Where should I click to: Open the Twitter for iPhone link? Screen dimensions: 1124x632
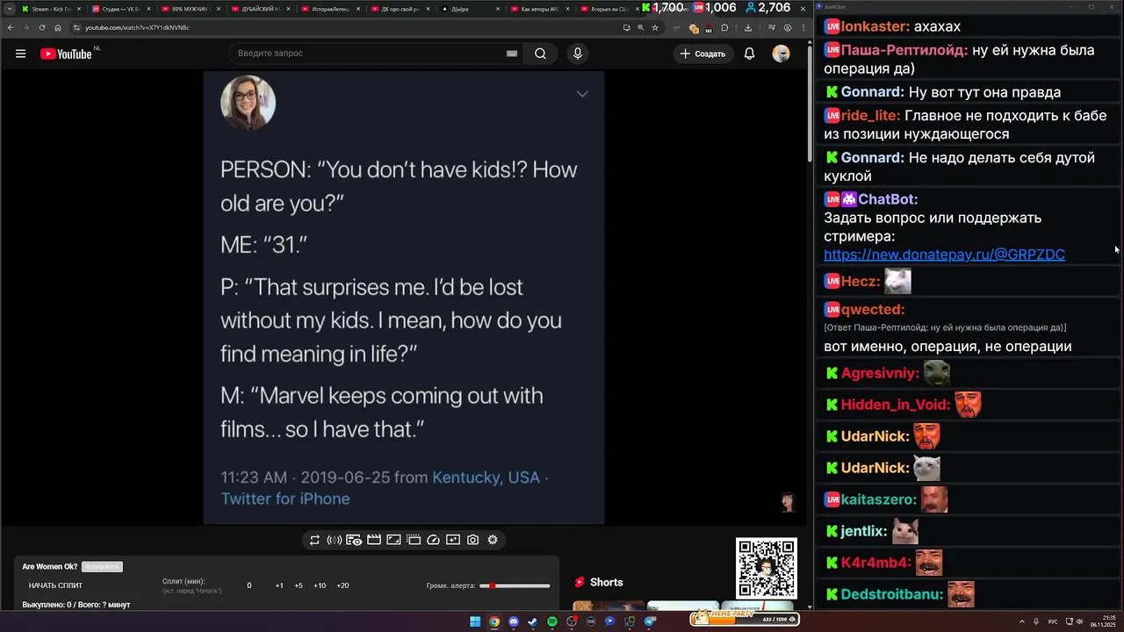click(285, 499)
